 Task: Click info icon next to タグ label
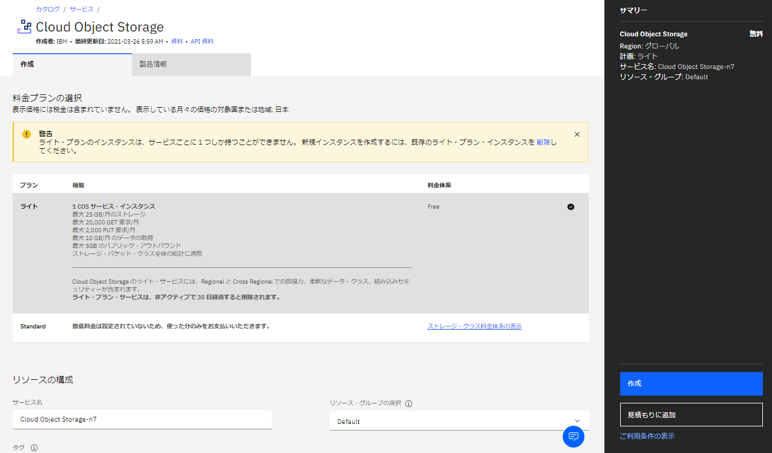tap(34, 448)
